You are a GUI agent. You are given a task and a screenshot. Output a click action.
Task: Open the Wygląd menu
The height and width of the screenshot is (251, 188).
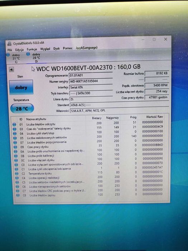(45, 49)
